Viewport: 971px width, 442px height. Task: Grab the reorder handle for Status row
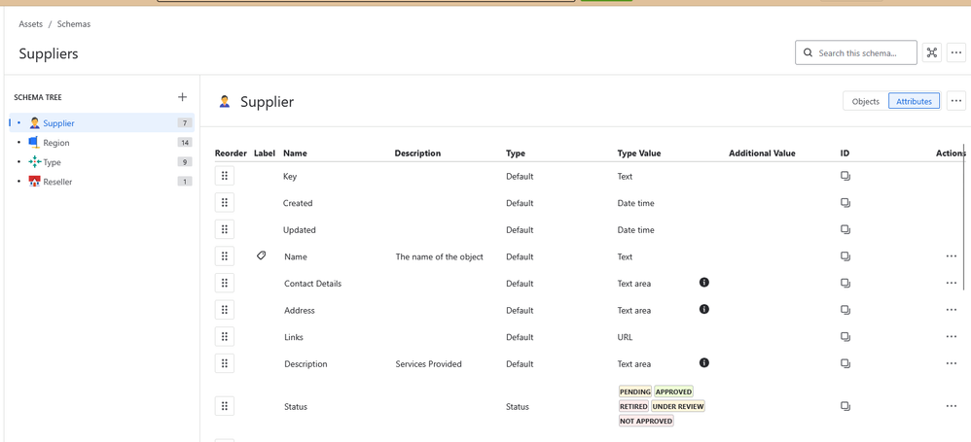pyautogui.click(x=224, y=406)
